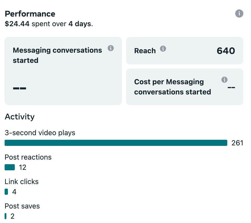This screenshot has width=251, height=223.
Task: Click the 3-second video plays label
Action: click(x=40, y=133)
